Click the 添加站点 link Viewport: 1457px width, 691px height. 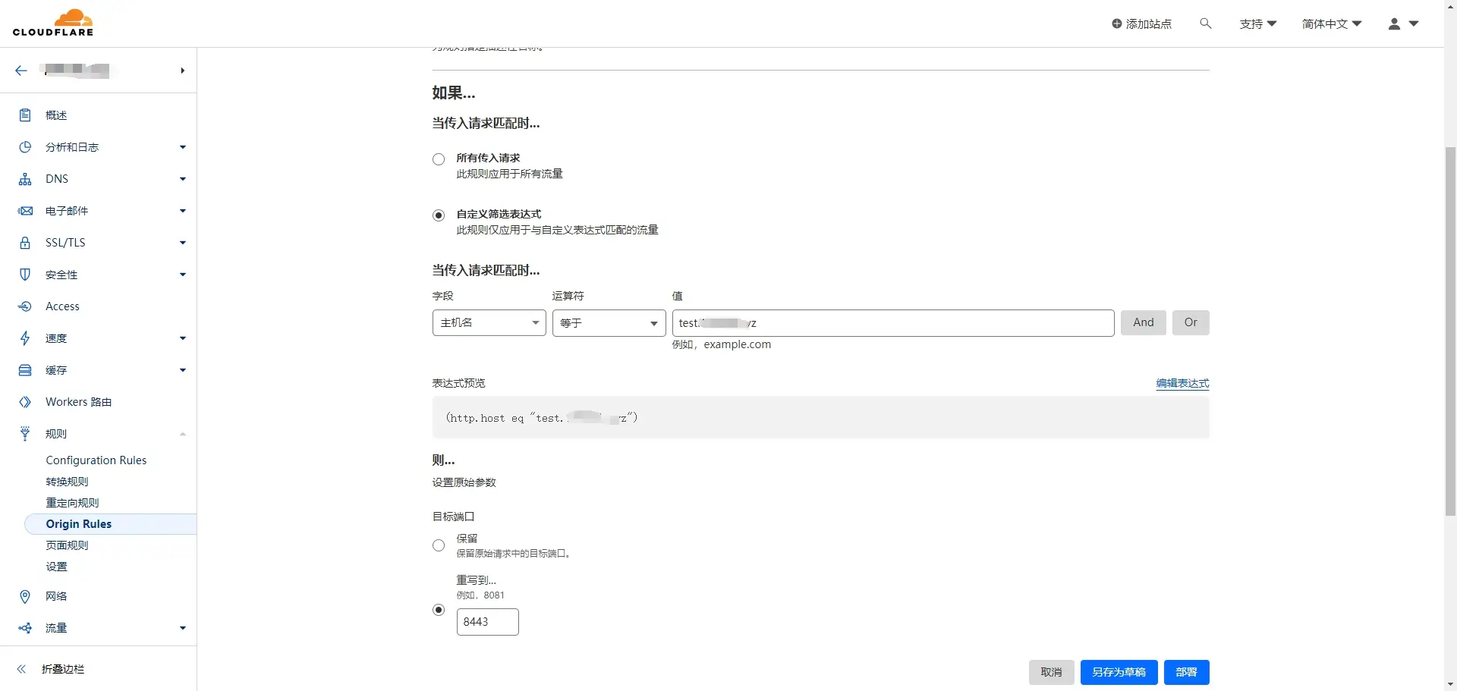tap(1141, 24)
